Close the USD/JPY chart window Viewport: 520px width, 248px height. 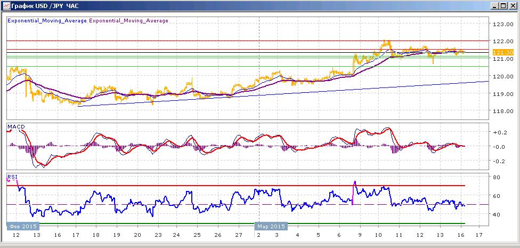click(x=511, y=6)
